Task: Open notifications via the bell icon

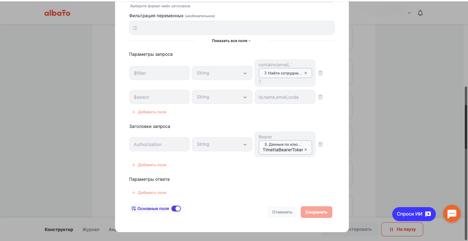Action: tap(420, 13)
